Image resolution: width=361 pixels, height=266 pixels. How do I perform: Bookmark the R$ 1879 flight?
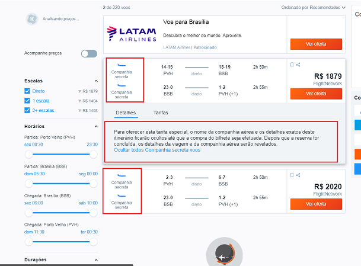(292, 65)
